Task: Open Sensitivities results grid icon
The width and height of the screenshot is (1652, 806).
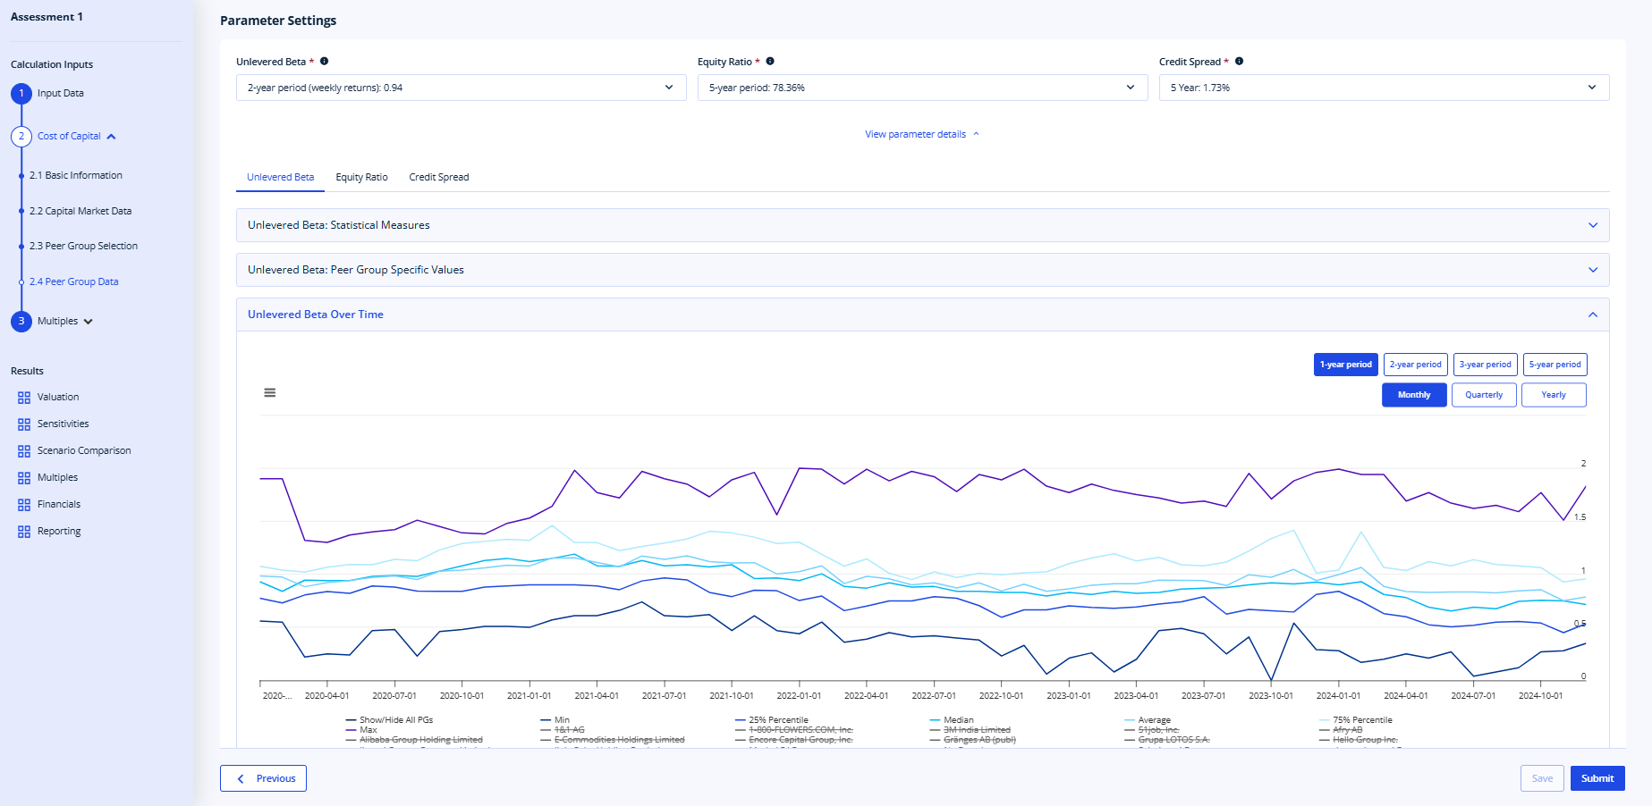Action: (x=24, y=424)
